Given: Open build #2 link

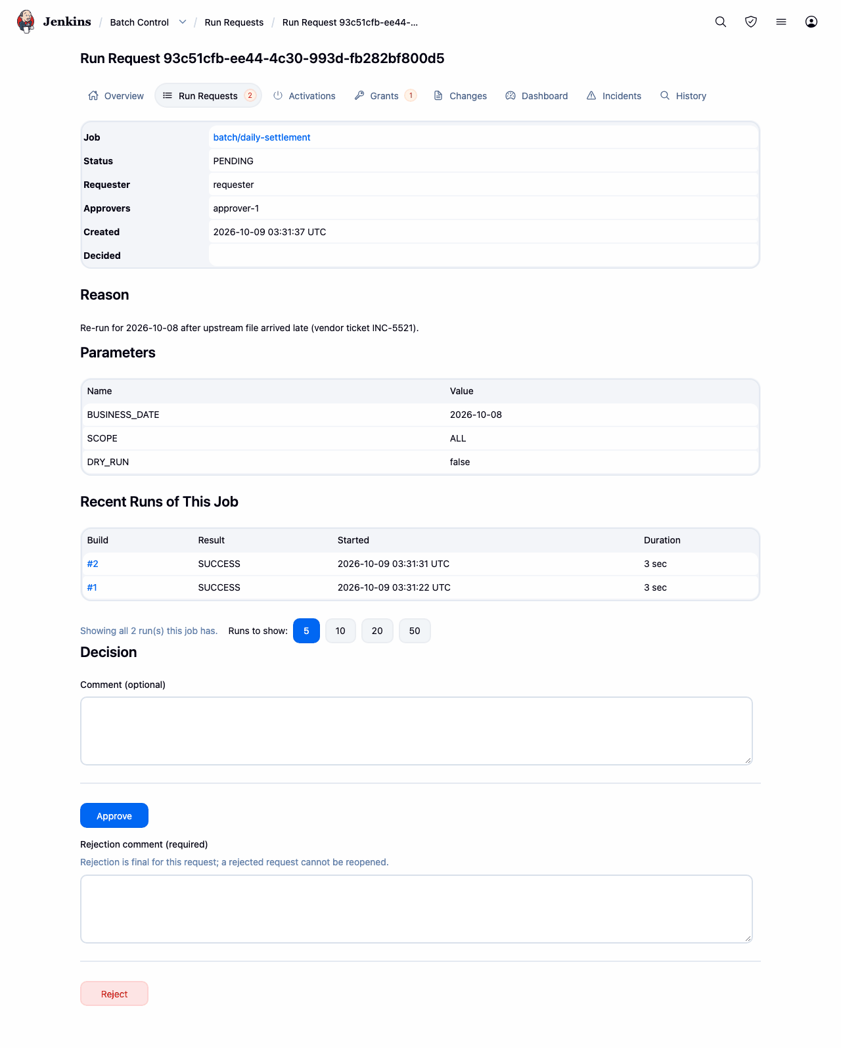Looking at the screenshot, I should point(93,564).
